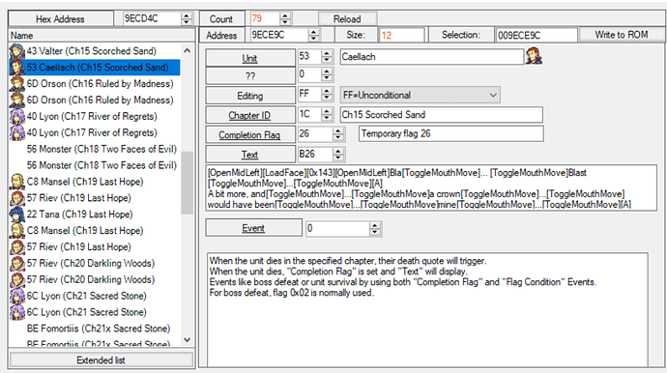Select 43 Valter (Ch15 Scorched Sand) entry
The image size is (667, 373).
[x=95, y=51]
